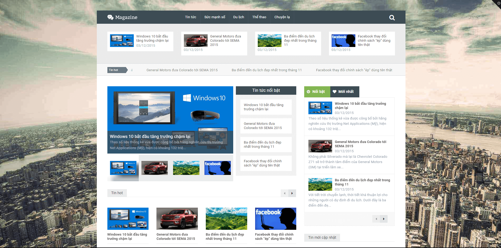Image resolution: width=501 pixels, height=248 pixels.
Task: Click Windows 10 thumbnail in top strip
Action: (122, 41)
